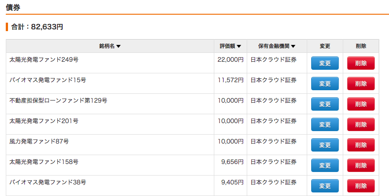Screen dimensions: 389x196
Task: Click 変更 for 風力発電ファンド87号
Action: [x=325, y=145]
